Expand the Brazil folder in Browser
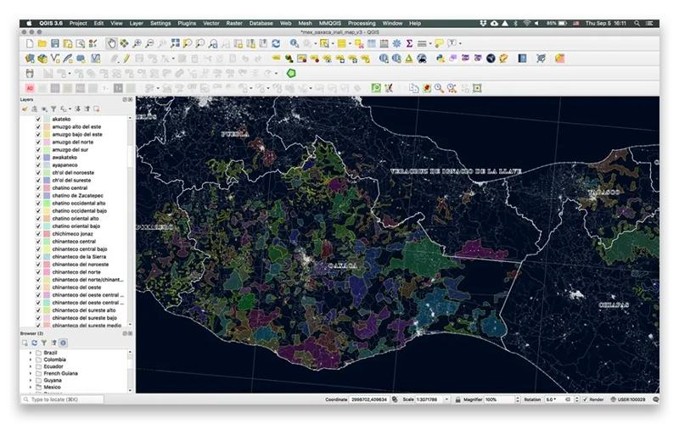This screenshot has width=679, height=424. (31, 353)
